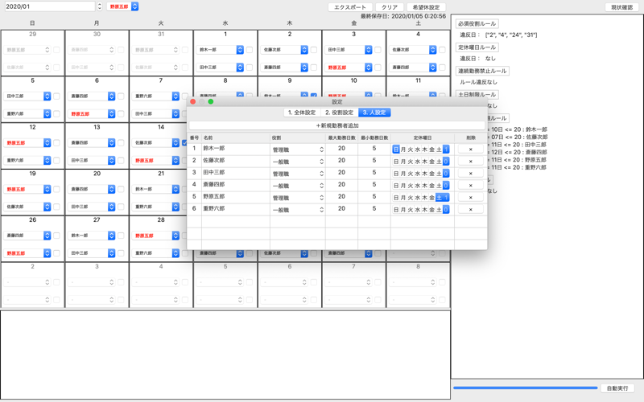Open the 鈴木一郎 dropdown on January 1
The width and height of the screenshot is (644, 402).
pos(221,50)
